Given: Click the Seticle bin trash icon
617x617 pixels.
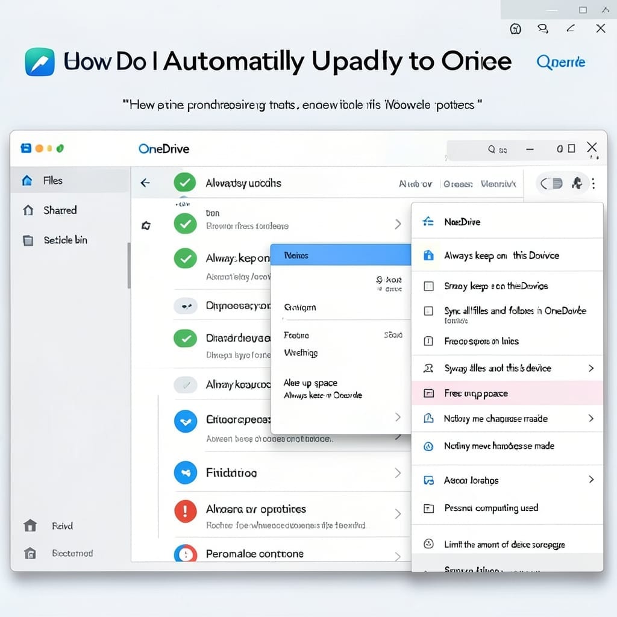Looking at the screenshot, I should pos(28,240).
